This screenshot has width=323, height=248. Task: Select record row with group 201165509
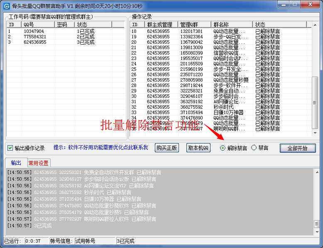coord(221,64)
